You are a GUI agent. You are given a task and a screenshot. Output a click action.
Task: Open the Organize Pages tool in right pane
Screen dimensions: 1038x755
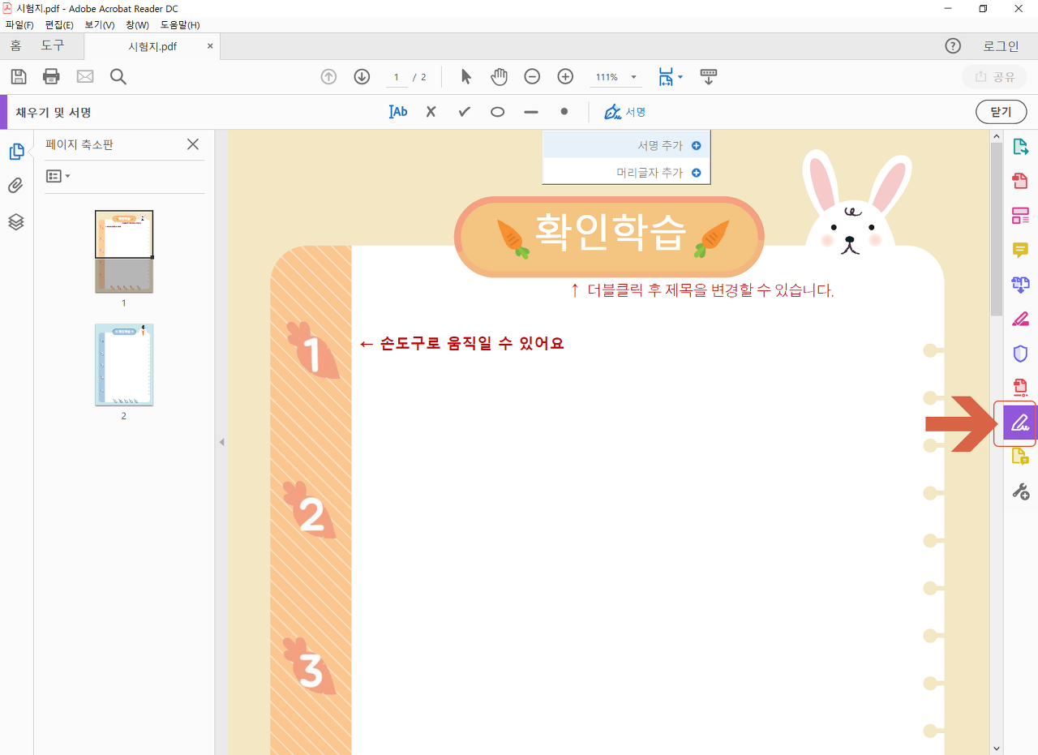click(1020, 215)
